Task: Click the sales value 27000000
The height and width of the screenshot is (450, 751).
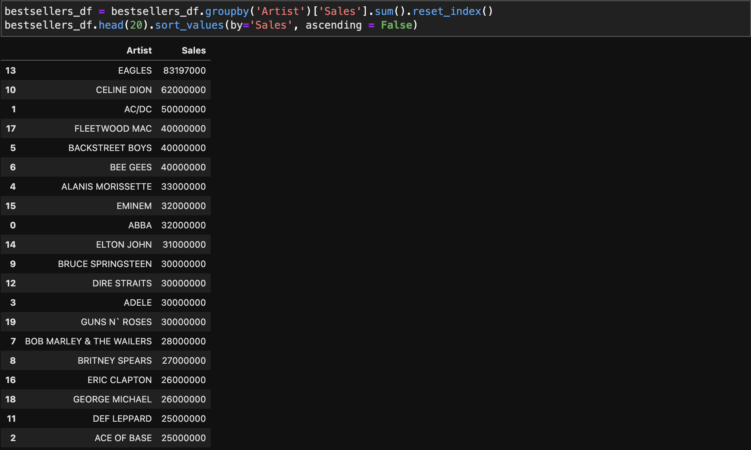Action: pyautogui.click(x=183, y=360)
